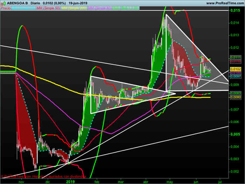Select the Precio indicator label

click(6, 8)
